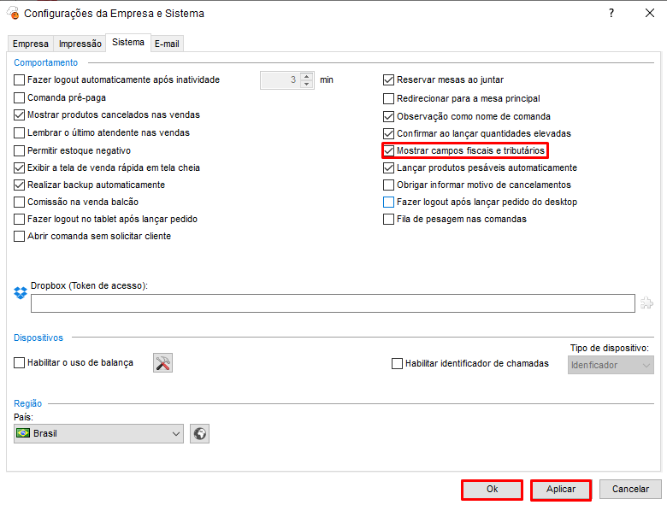Open scale settings via the tools icon
This screenshot has height=505, width=667.
[163, 363]
